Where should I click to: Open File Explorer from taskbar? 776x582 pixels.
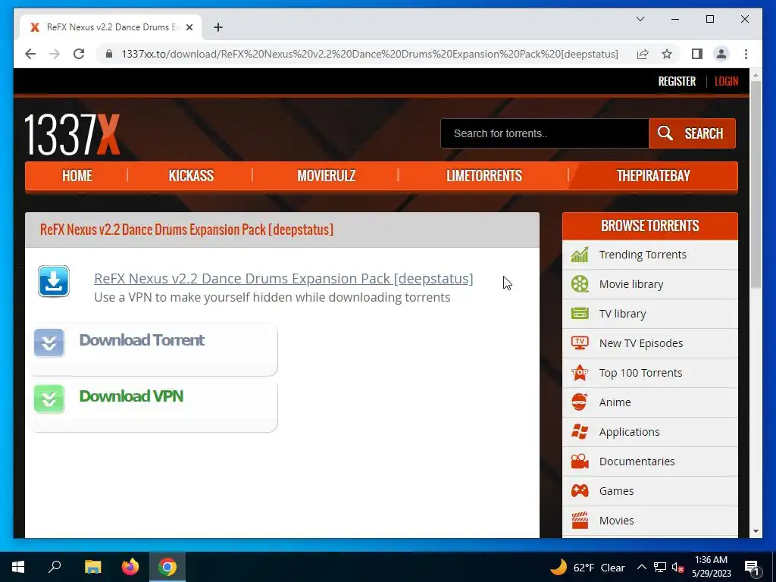click(92, 567)
